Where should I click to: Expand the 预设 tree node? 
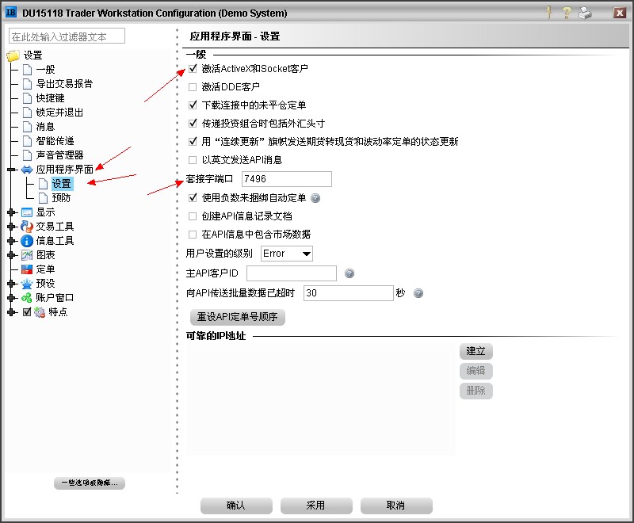pyautogui.click(x=12, y=284)
